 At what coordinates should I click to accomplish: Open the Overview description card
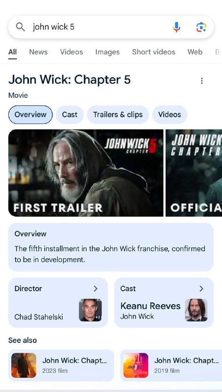click(111, 247)
